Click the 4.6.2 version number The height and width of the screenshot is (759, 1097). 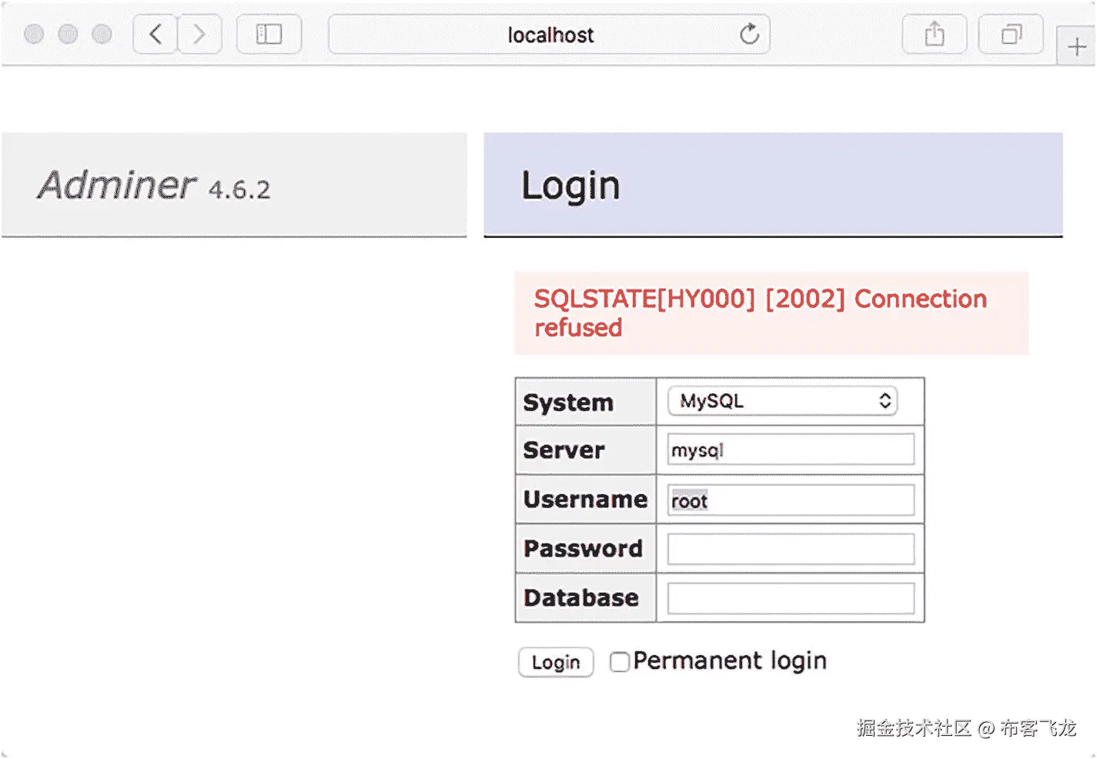tap(239, 189)
